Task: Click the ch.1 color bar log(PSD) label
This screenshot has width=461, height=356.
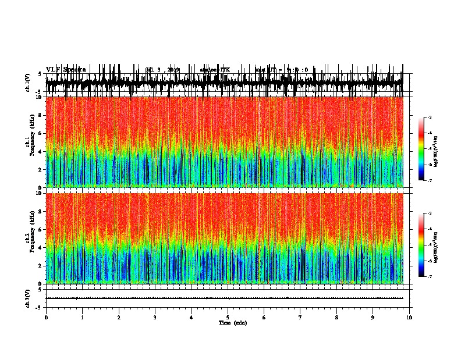Action: tap(435, 151)
